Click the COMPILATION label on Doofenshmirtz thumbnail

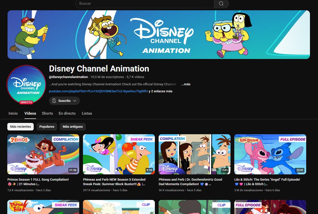(x=172, y=139)
